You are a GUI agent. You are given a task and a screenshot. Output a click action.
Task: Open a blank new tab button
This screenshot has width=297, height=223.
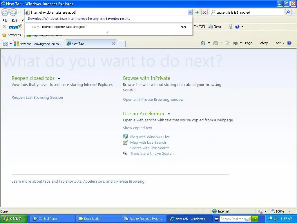[121, 44]
